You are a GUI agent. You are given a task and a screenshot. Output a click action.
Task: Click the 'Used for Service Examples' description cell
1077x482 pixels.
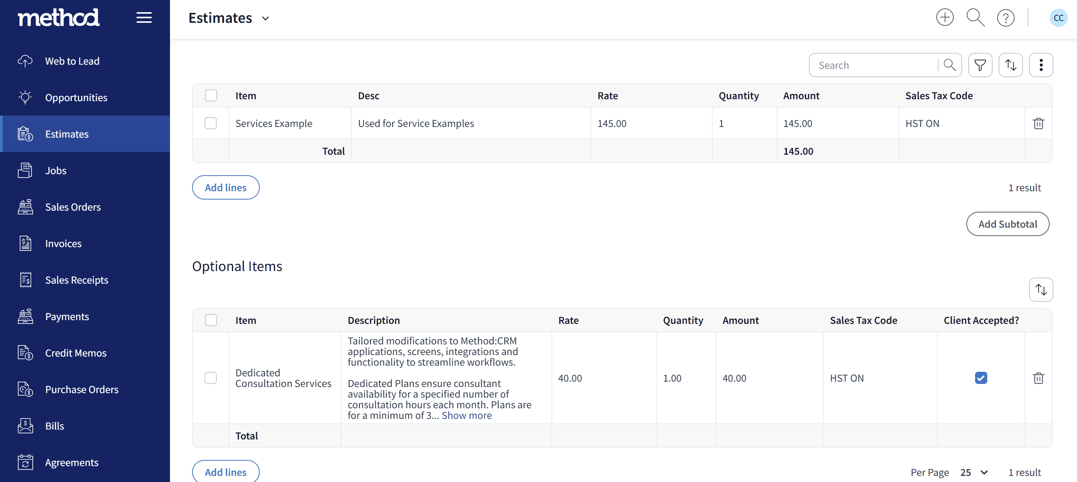pos(471,123)
